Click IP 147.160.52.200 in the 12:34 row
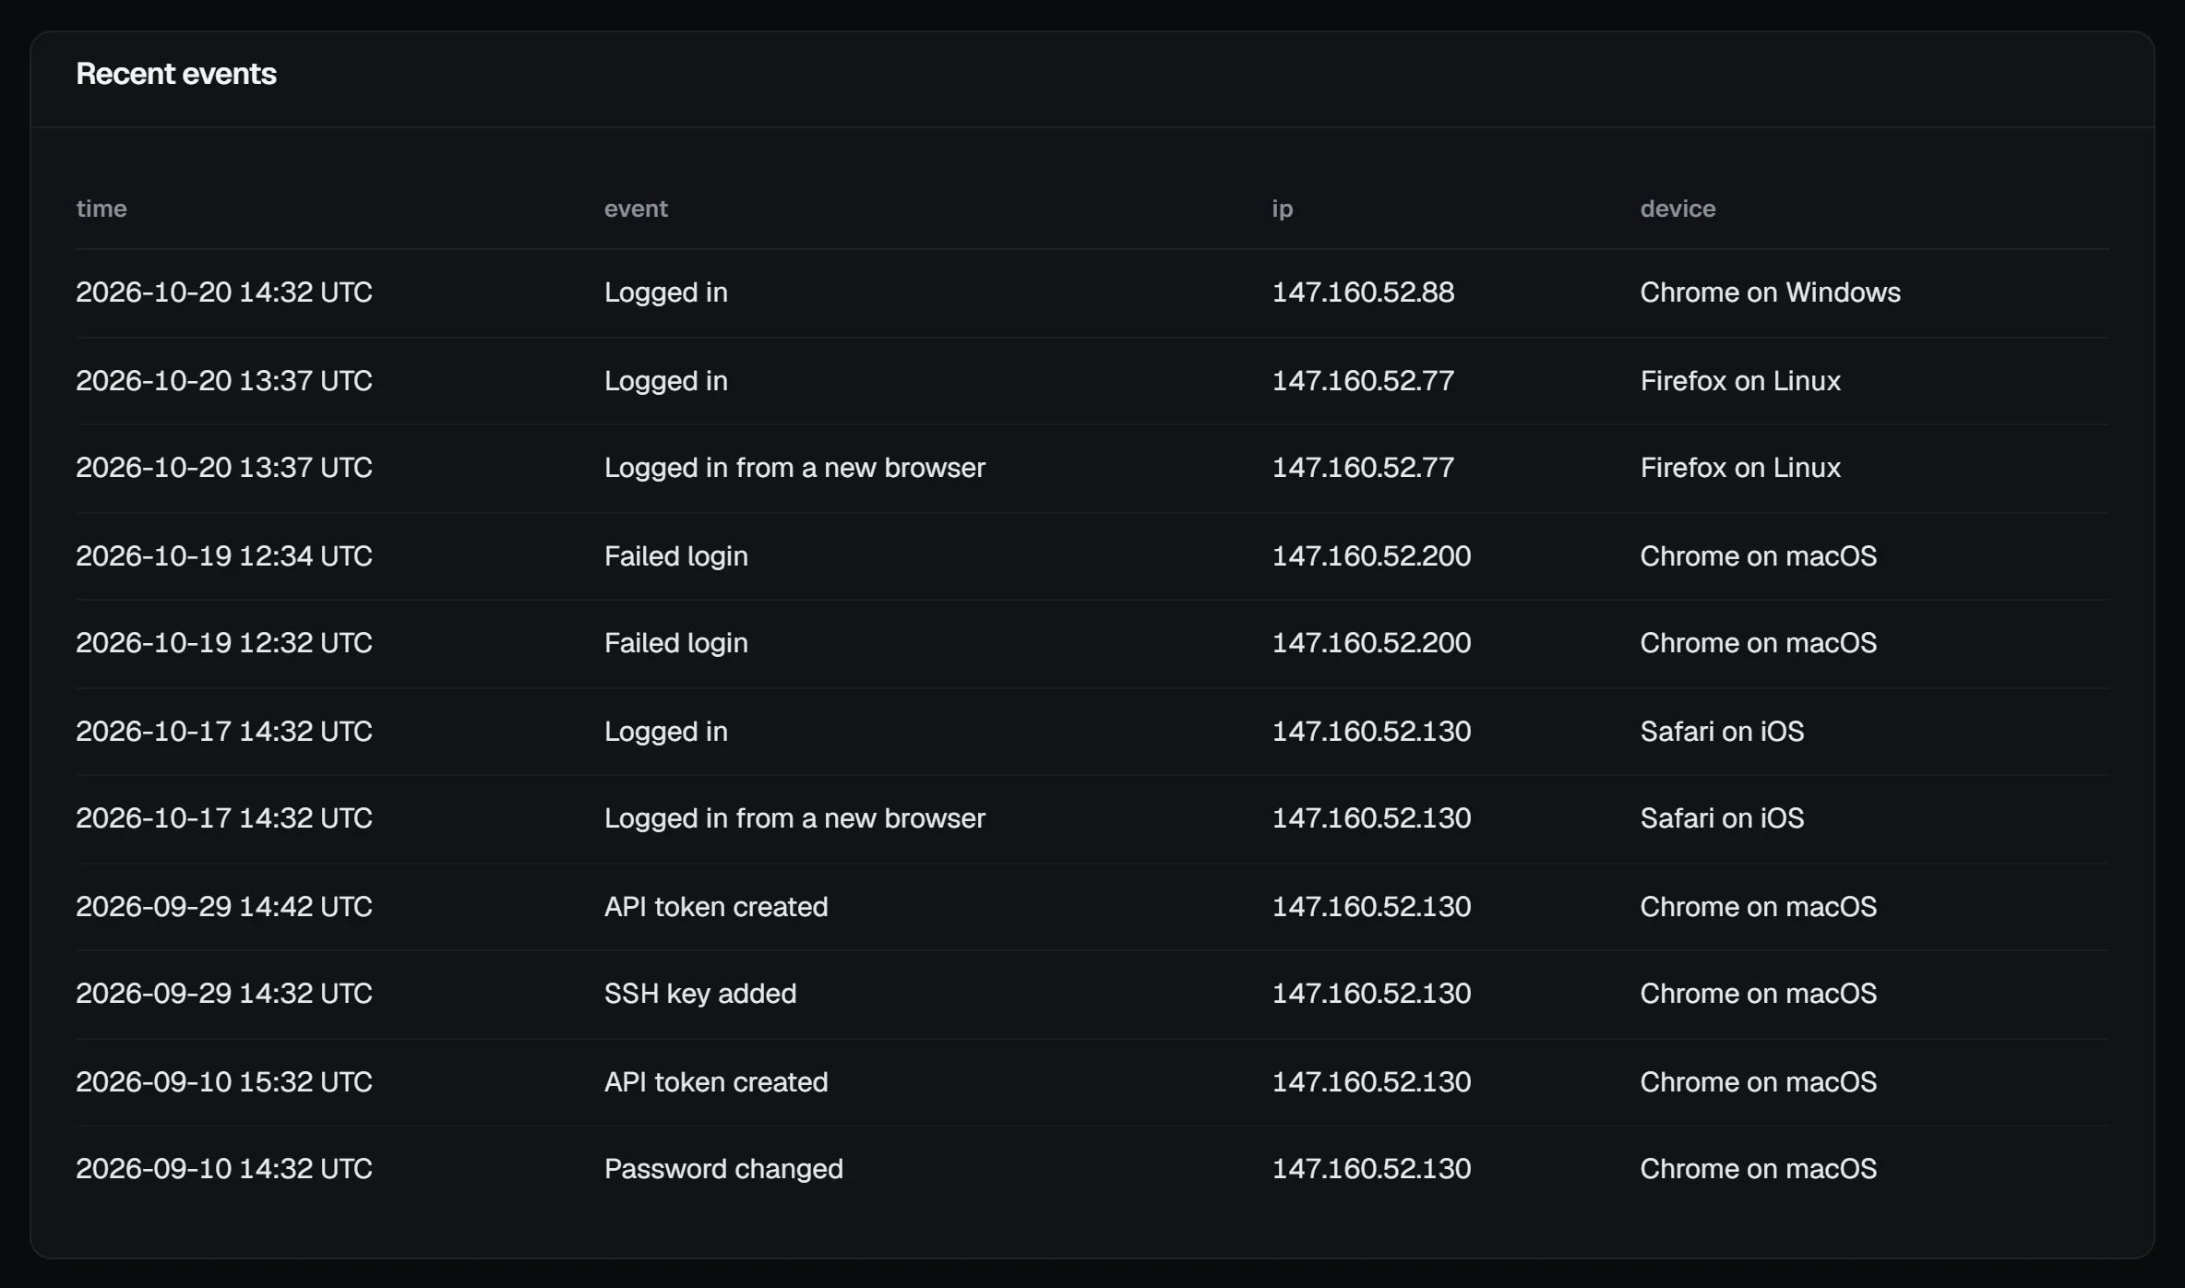Screen dimensions: 2185x1288 coord(1371,556)
